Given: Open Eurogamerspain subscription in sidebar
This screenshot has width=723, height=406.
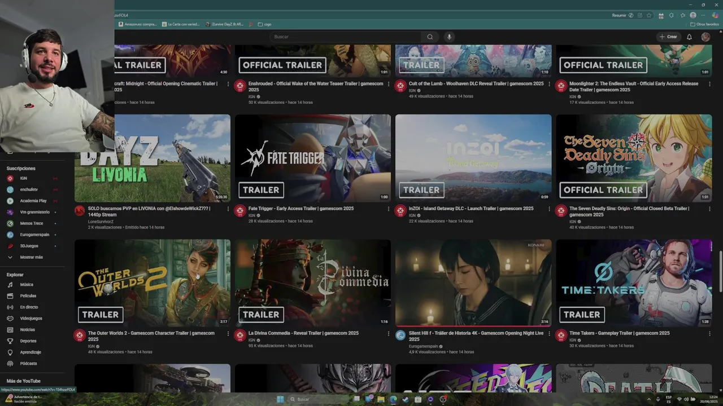Looking at the screenshot, I should pyautogui.click(x=32, y=235).
